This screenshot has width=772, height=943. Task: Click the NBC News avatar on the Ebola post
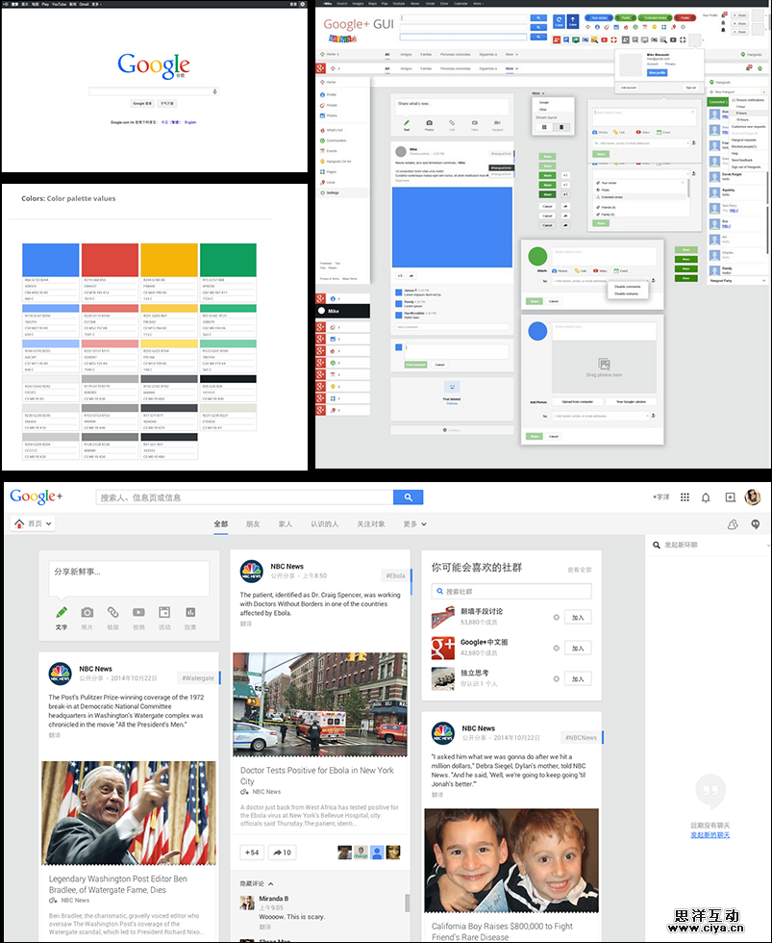(252, 572)
